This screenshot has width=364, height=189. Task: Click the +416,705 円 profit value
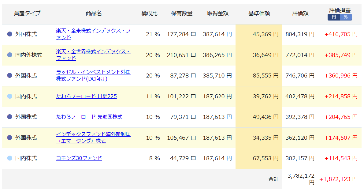[341, 34]
